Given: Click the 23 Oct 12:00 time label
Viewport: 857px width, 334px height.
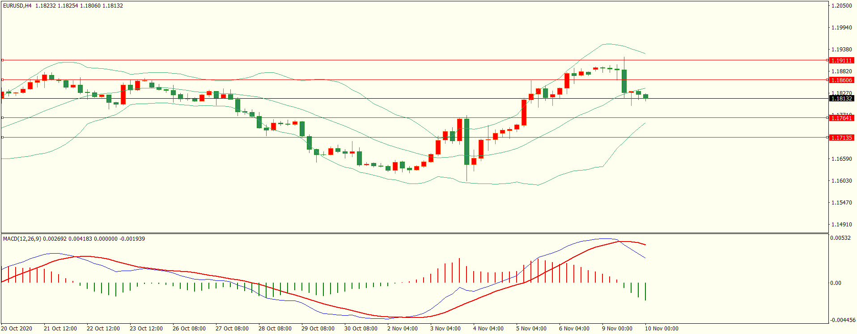Looking at the screenshot, I should click(x=146, y=329).
